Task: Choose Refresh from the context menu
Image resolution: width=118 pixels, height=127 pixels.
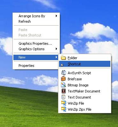Action: pos(36,21)
